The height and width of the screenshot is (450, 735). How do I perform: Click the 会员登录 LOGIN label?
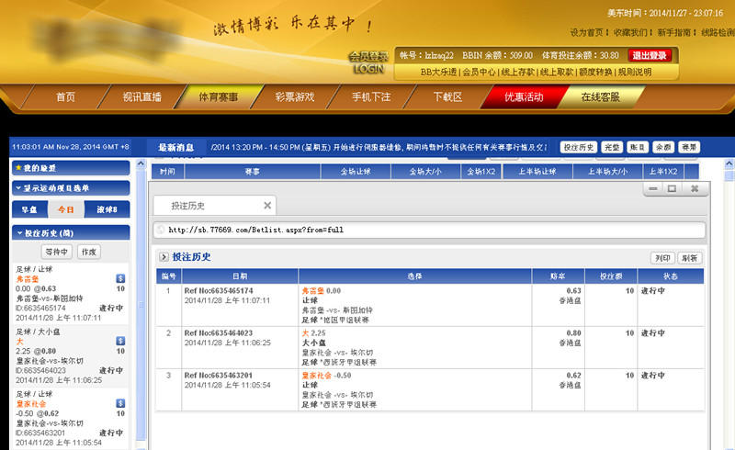coord(369,62)
